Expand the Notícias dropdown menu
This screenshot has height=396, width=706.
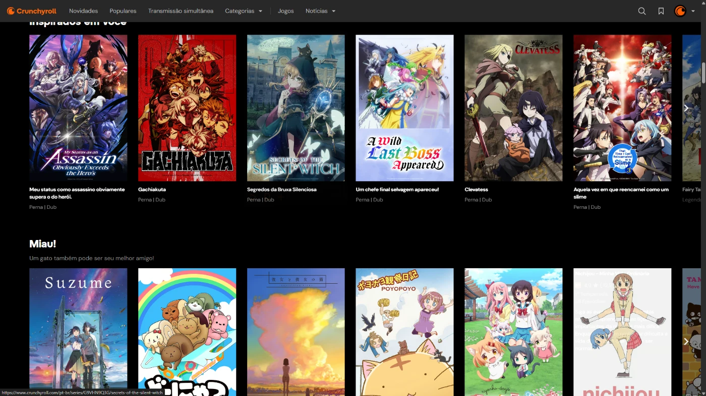pyautogui.click(x=320, y=11)
